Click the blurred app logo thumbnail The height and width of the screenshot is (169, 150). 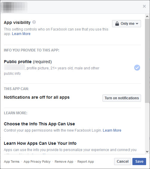click(x=14, y=7)
